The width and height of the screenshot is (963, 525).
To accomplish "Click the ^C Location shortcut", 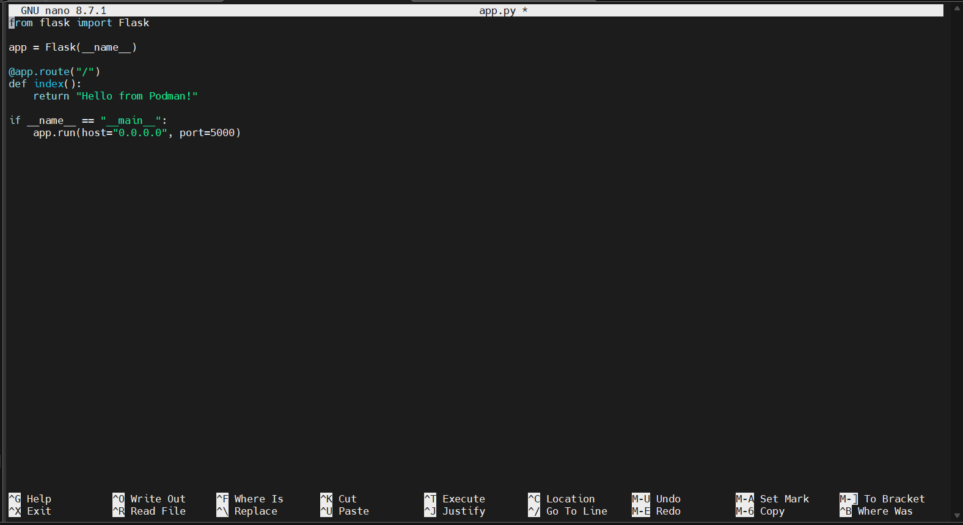I will [x=562, y=499].
